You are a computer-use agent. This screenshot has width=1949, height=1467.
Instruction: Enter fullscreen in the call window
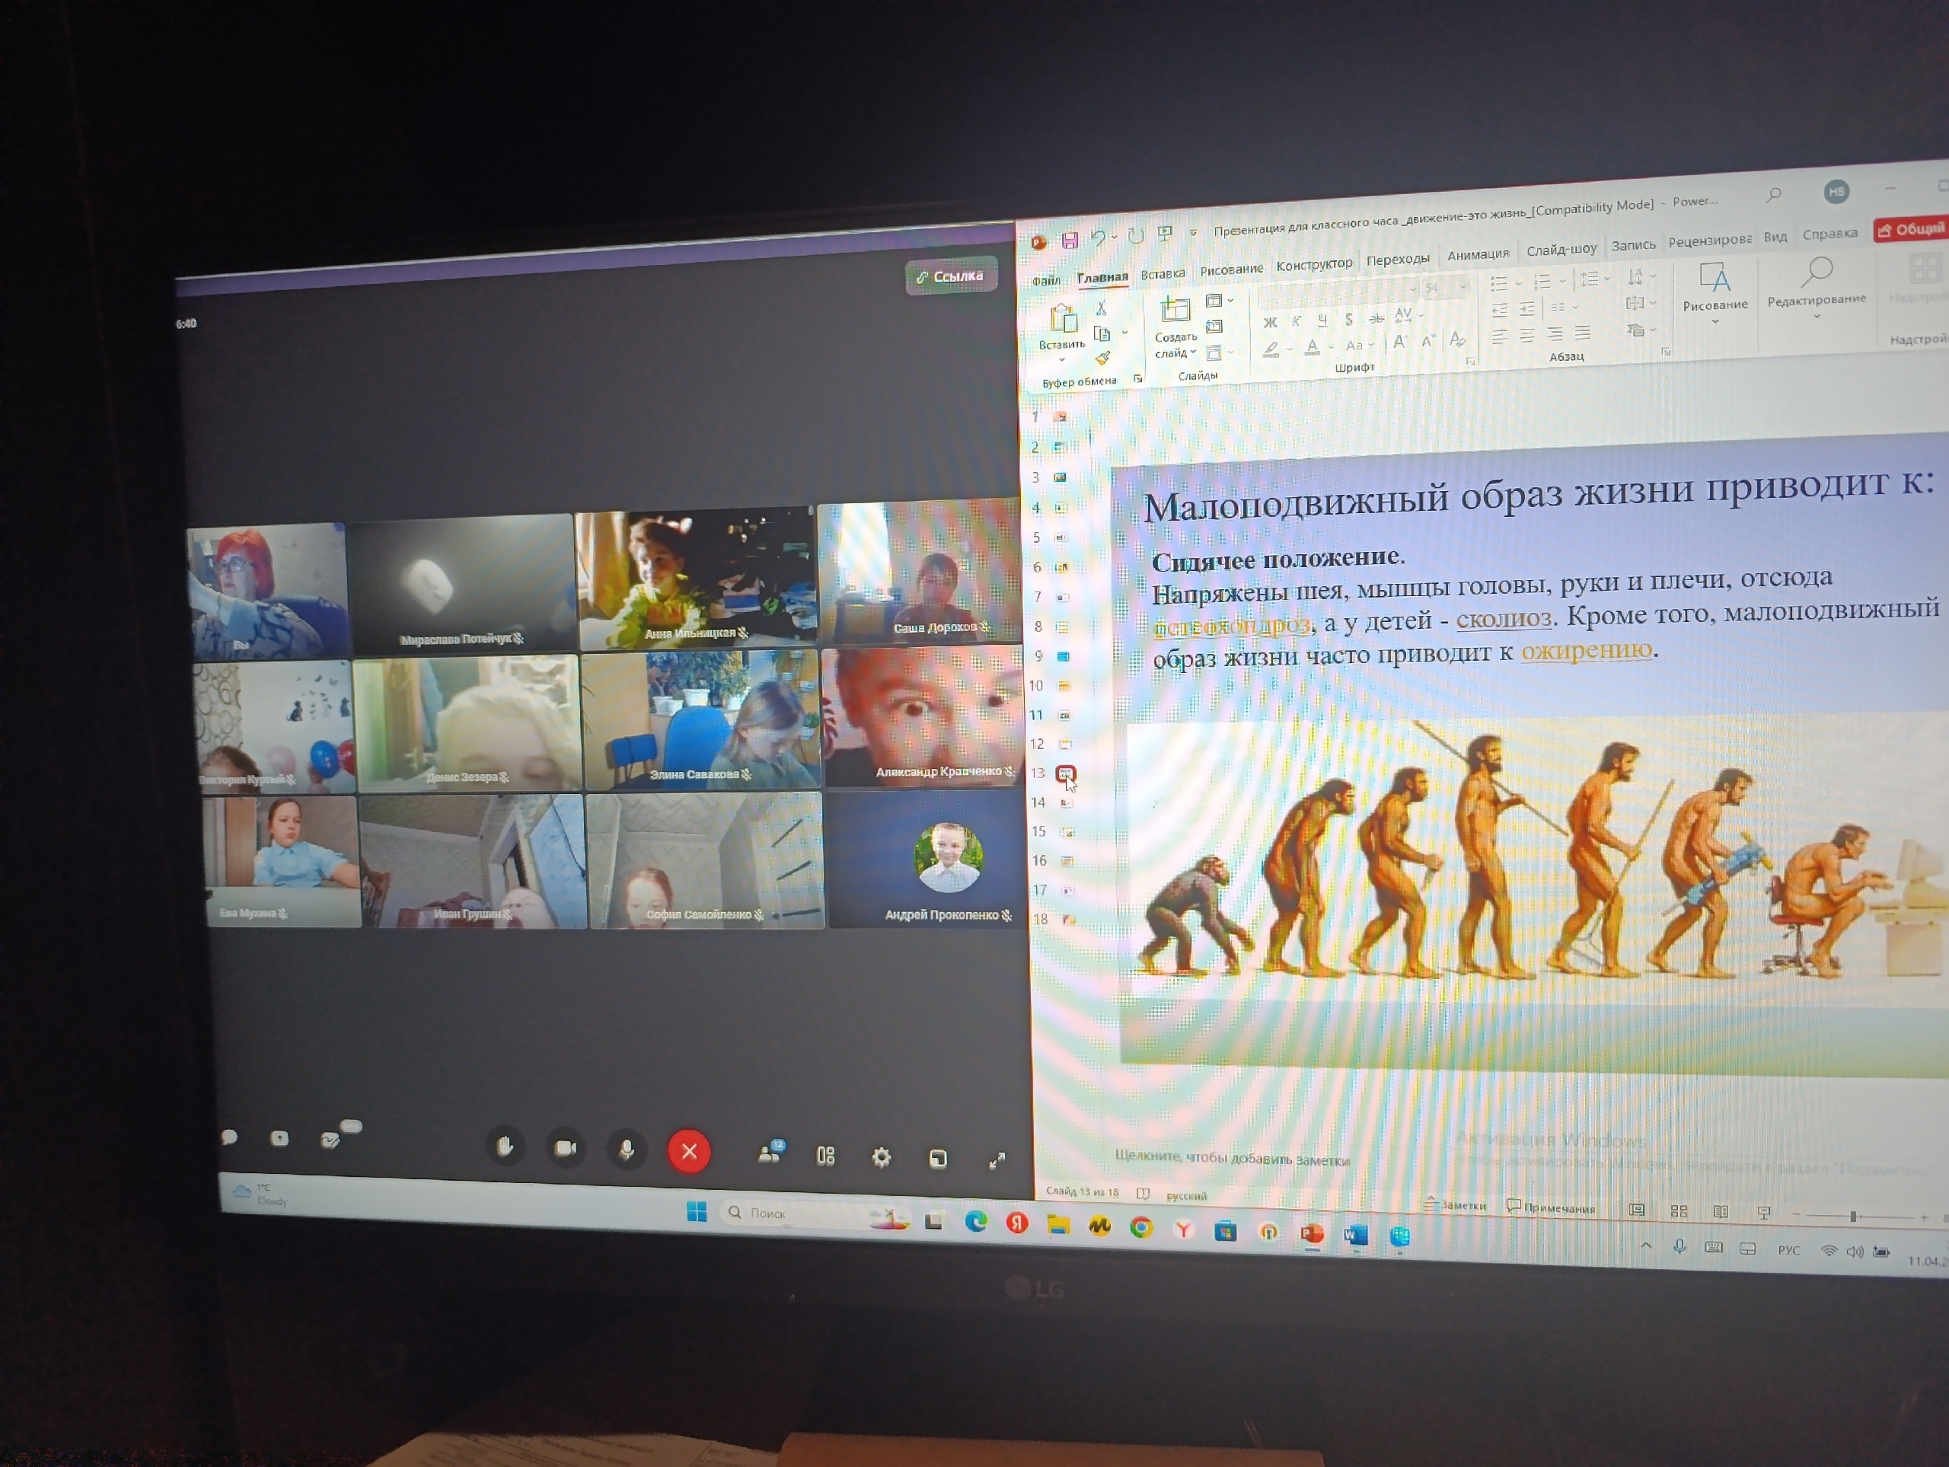coord(997,1161)
